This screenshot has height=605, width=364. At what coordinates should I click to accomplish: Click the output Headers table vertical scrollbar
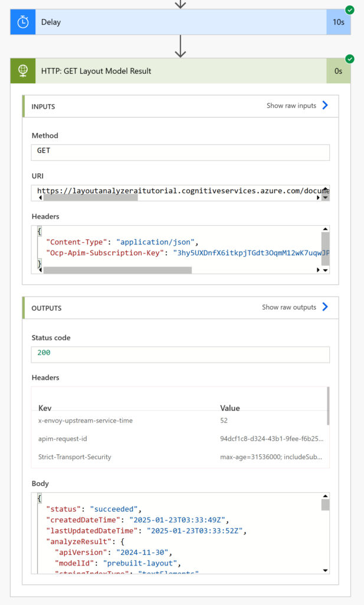[328, 406]
